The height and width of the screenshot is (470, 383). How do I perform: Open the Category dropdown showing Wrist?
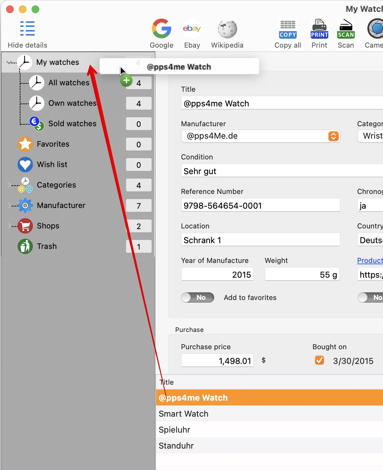[370, 136]
